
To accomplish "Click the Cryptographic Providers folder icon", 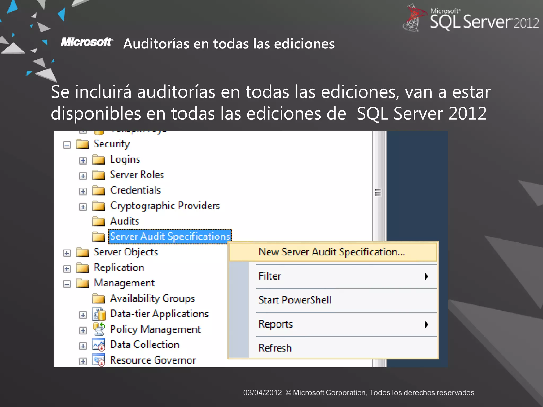I will (99, 206).
